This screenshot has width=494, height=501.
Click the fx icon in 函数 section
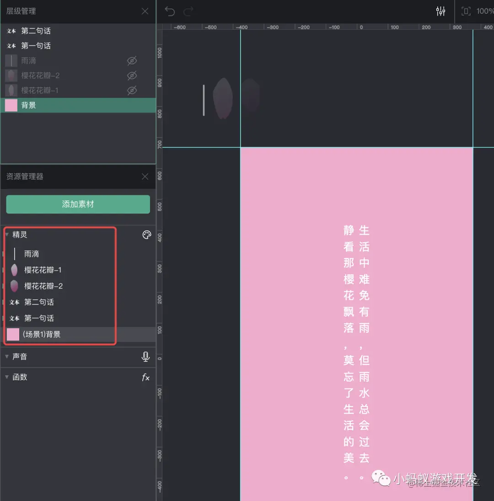145,377
